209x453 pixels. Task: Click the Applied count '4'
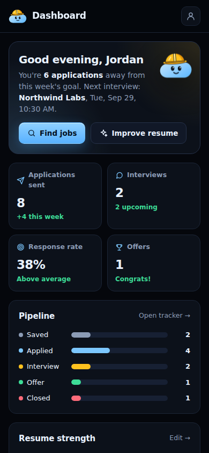(x=188, y=351)
